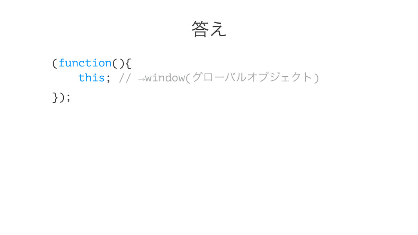
Task: Click the え character in the title
Action: (218, 29)
